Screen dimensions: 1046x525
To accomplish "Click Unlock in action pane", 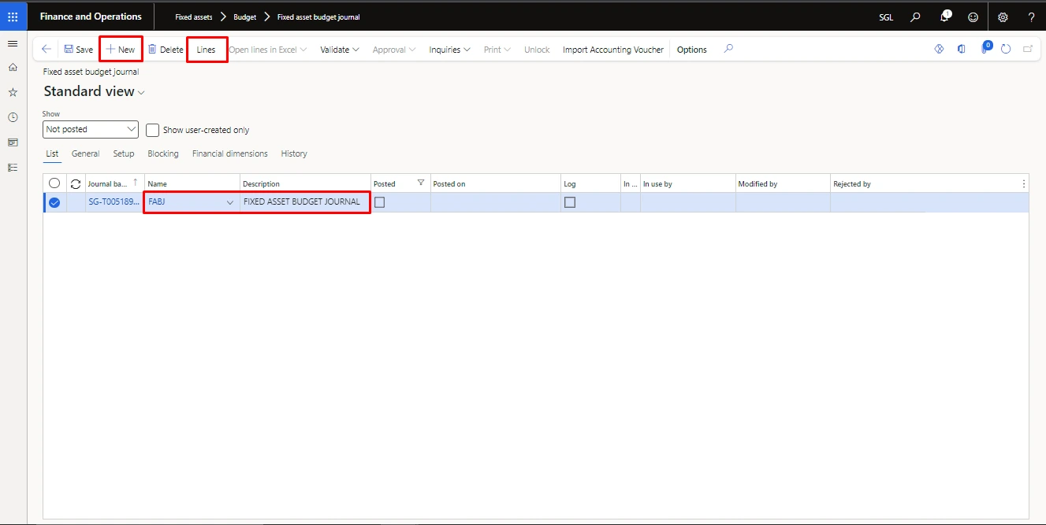I will point(537,50).
